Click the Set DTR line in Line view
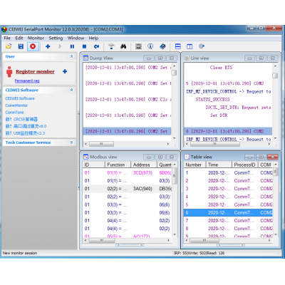Viewport: 285px width, 285px height. coord(219,115)
